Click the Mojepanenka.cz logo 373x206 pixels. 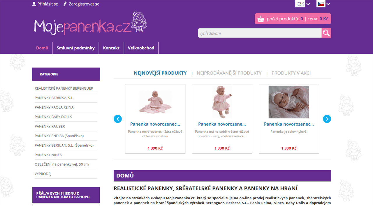pyautogui.click(x=90, y=23)
